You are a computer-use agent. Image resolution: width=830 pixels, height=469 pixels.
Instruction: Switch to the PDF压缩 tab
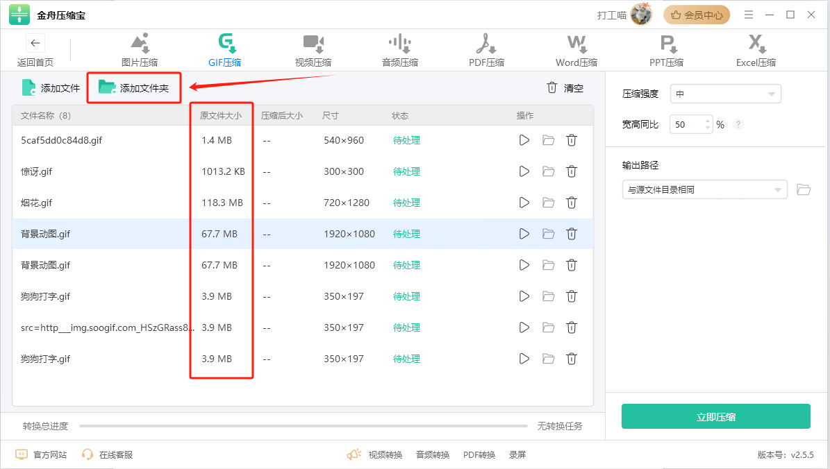click(x=486, y=51)
